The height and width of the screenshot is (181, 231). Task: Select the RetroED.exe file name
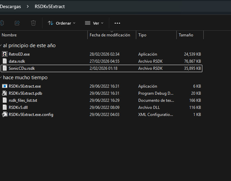click(19, 54)
